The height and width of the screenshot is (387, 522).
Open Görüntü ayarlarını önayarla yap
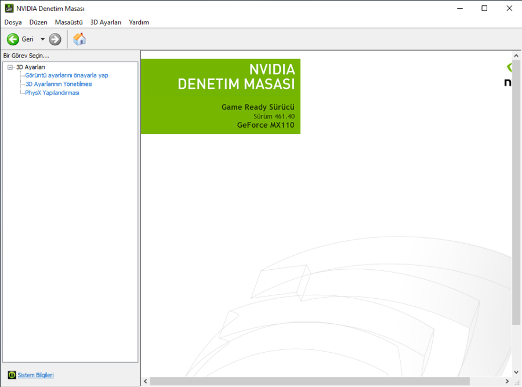(67, 75)
